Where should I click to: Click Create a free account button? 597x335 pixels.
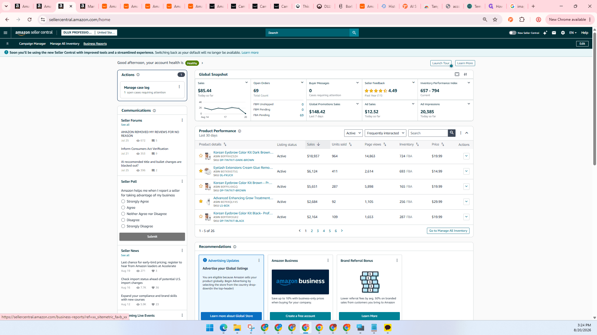click(300, 316)
